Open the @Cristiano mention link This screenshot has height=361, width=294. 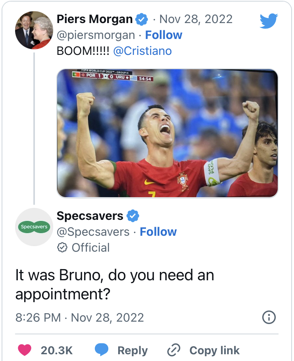[x=142, y=51]
